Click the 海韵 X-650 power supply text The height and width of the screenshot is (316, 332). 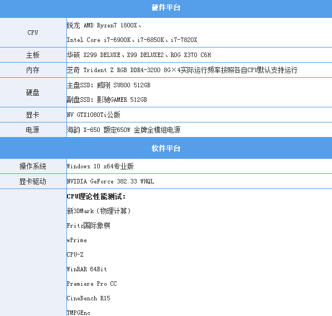[123, 130]
